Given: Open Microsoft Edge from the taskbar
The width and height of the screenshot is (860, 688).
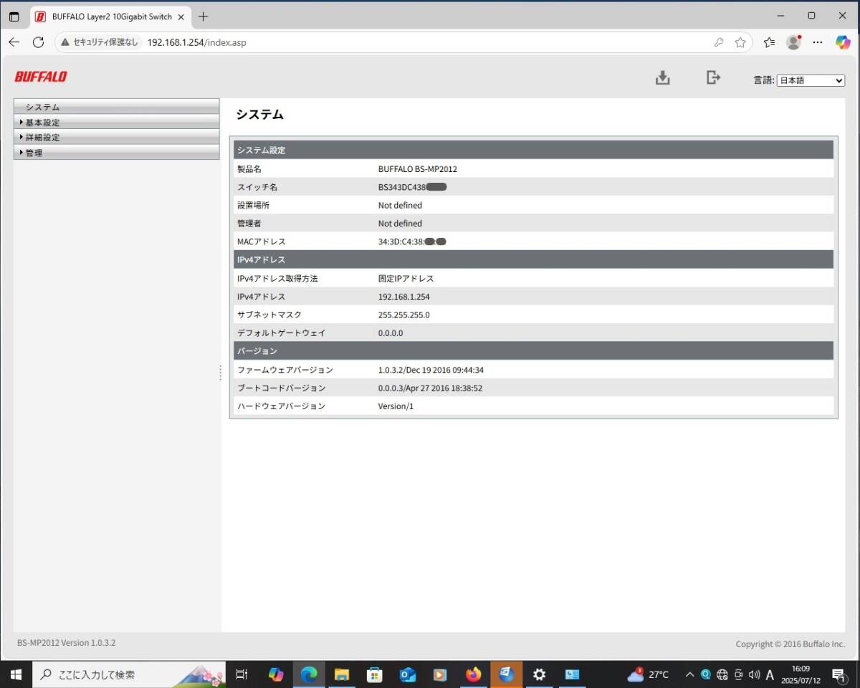Looking at the screenshot, I should 309,674.
